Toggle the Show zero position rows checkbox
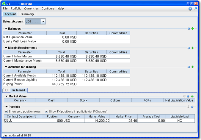The width and height of the screenshot is (201, 140). tap(6, 112)
